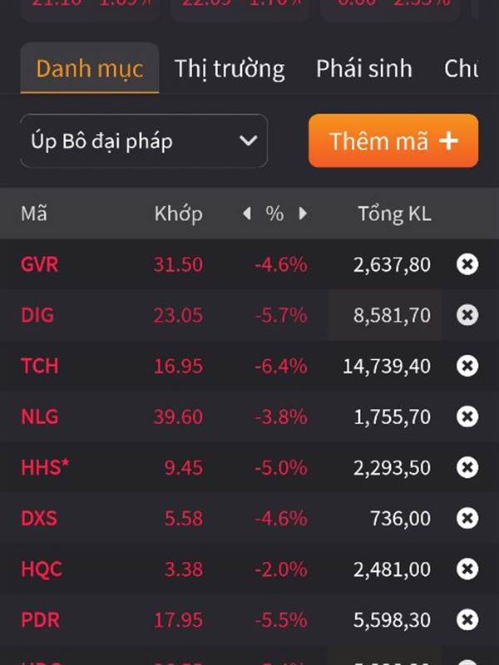Viewport: 499px width, 665px height.
Task: Switch to the Thị trường tab
Action: point(230,69)
